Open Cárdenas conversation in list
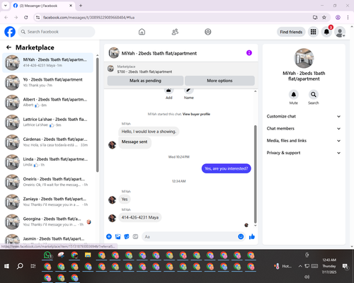 48,142
